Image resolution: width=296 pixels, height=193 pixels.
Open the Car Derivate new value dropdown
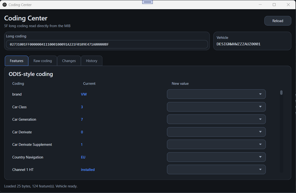(216, 132)
